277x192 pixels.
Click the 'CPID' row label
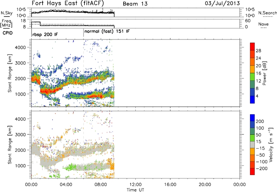(x=8, y=33)
